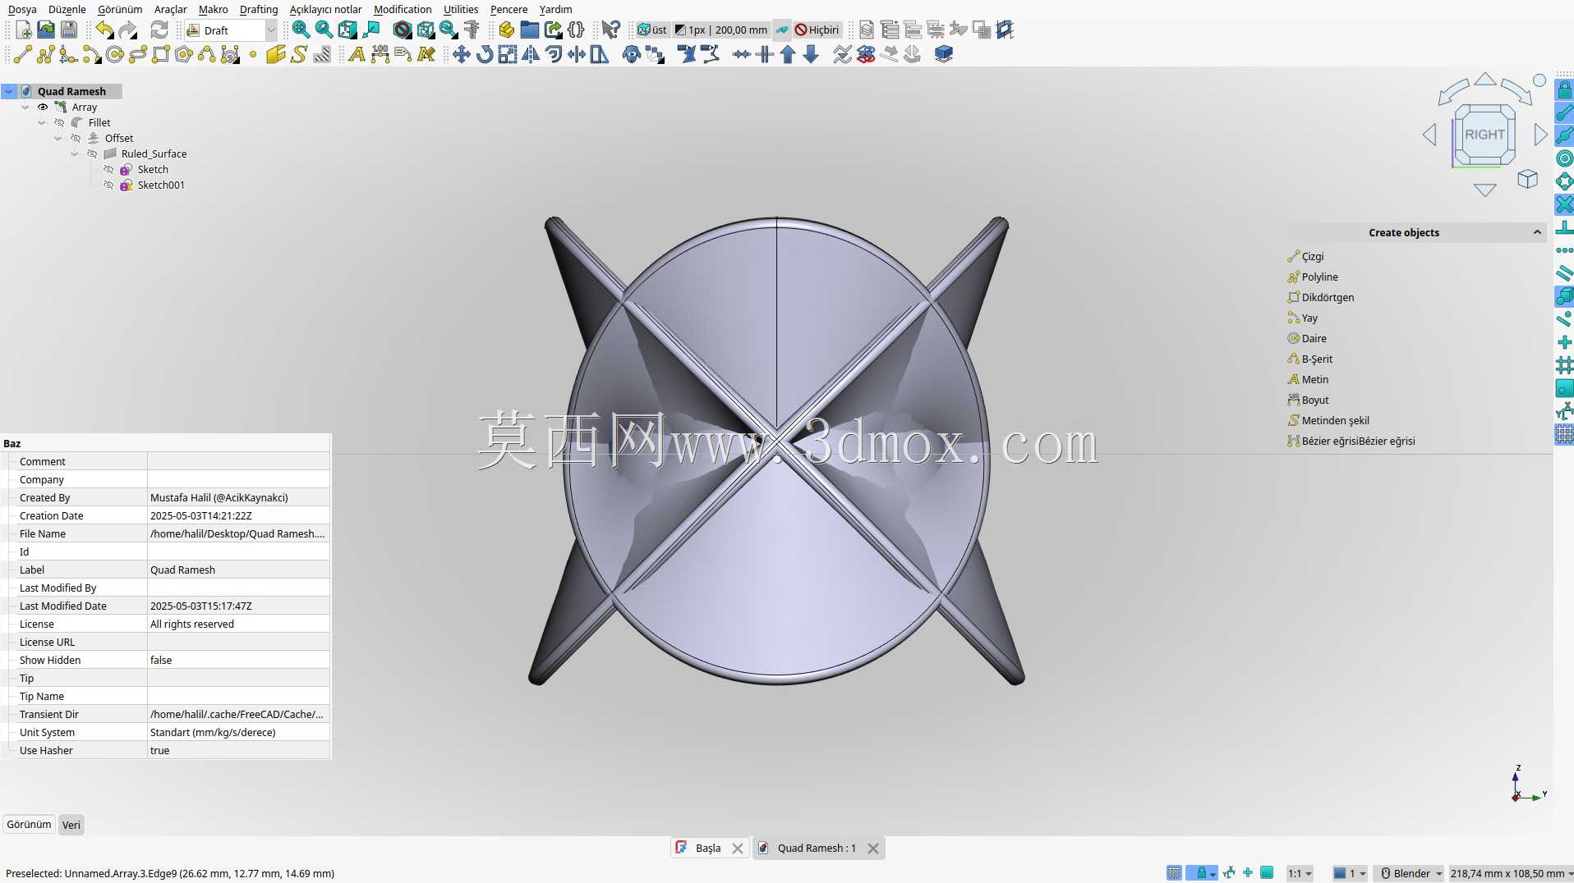Open the measure caliper tool
The height and width of the screenshot is (883, 1574).
(472, 30)
